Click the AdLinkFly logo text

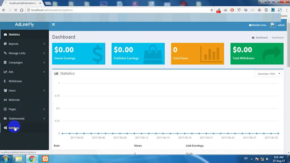(x=24, y=25)
